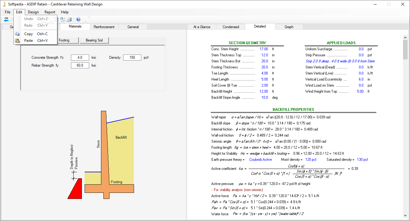This screenshot has height=221, width=410.
Task: Open the At a Glance results tab
Action: (202, 27)
